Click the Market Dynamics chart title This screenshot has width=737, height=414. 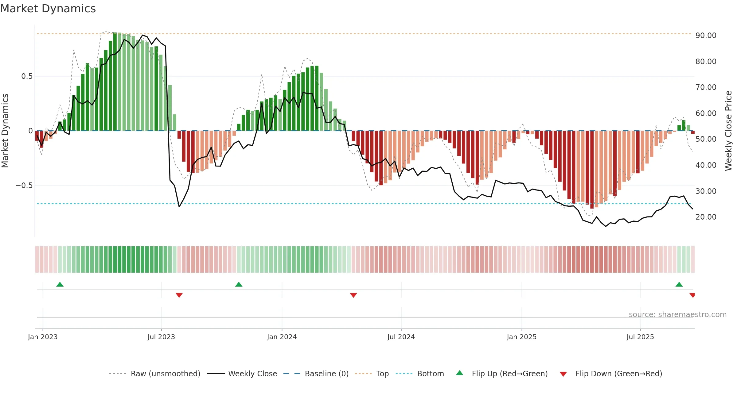coord(48,9)
